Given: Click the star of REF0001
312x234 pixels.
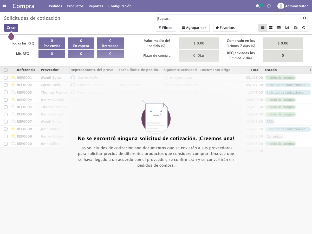Looking at the screenshot, I should pos(13,77).
